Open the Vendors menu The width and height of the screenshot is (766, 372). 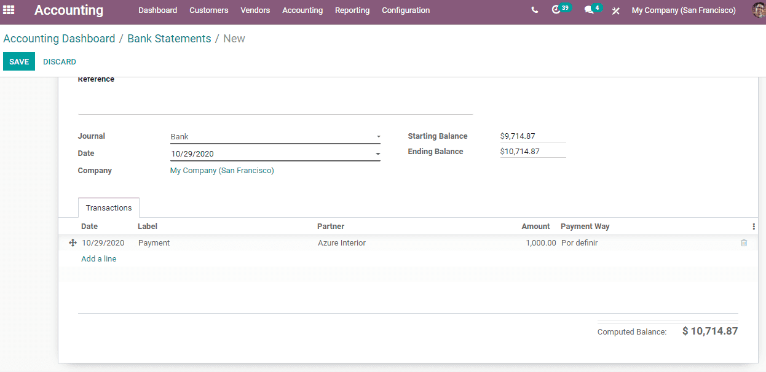point(255,10)
